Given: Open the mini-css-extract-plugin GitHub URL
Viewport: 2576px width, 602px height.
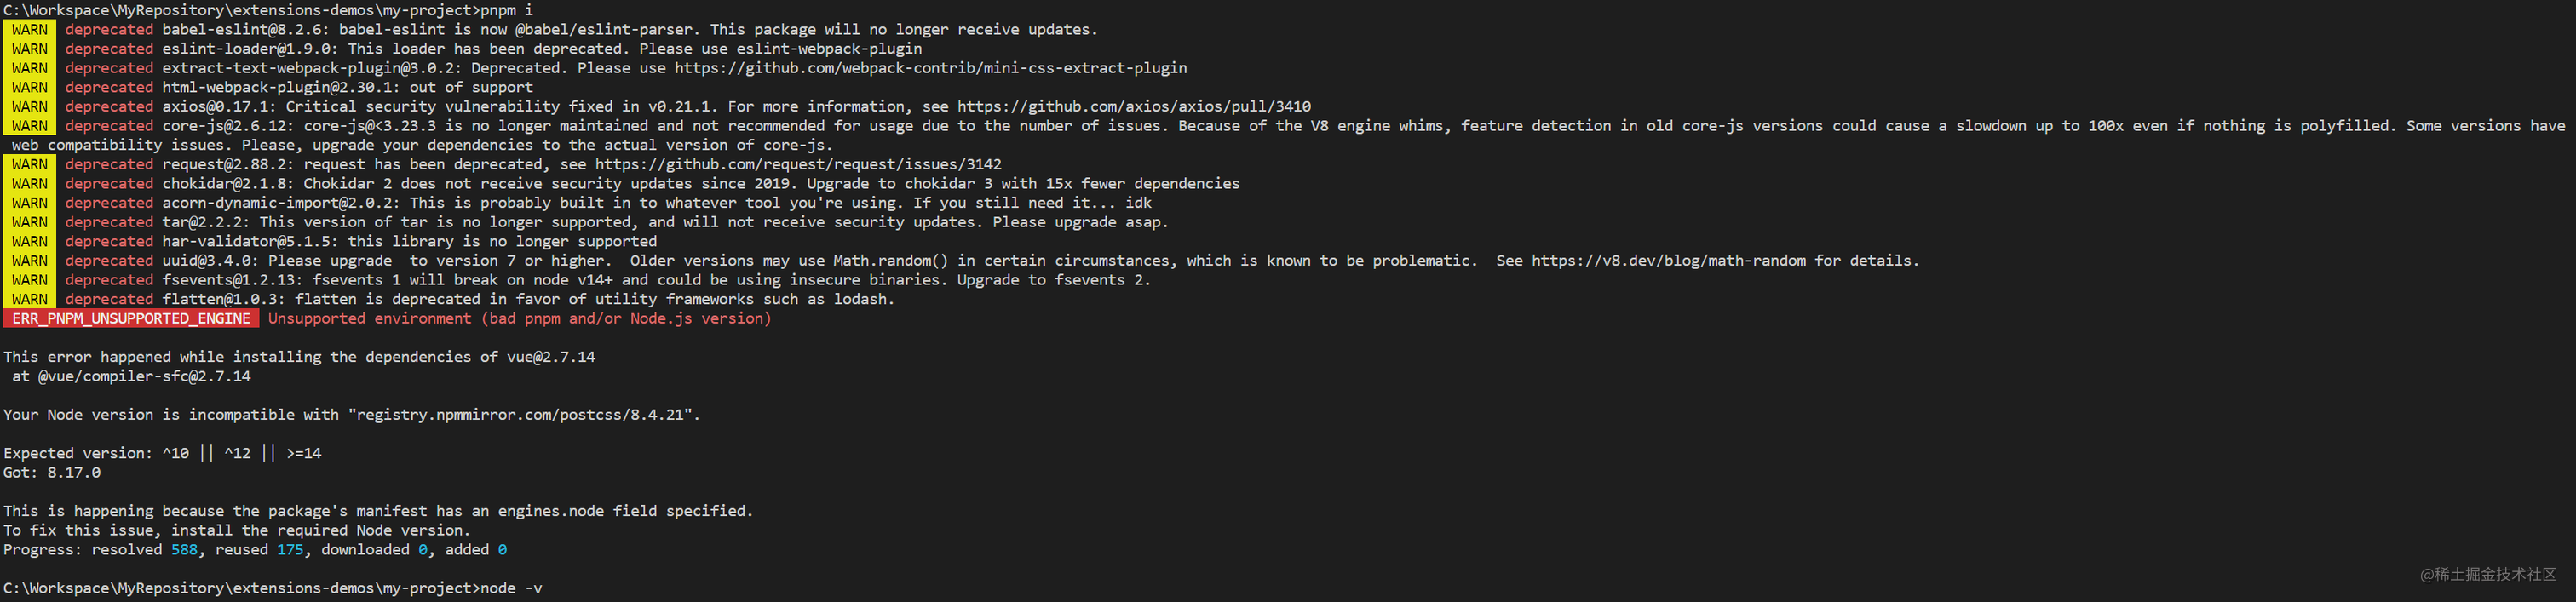Looking at the screenshot, I should pyautogui.click(x=930, y=68).
